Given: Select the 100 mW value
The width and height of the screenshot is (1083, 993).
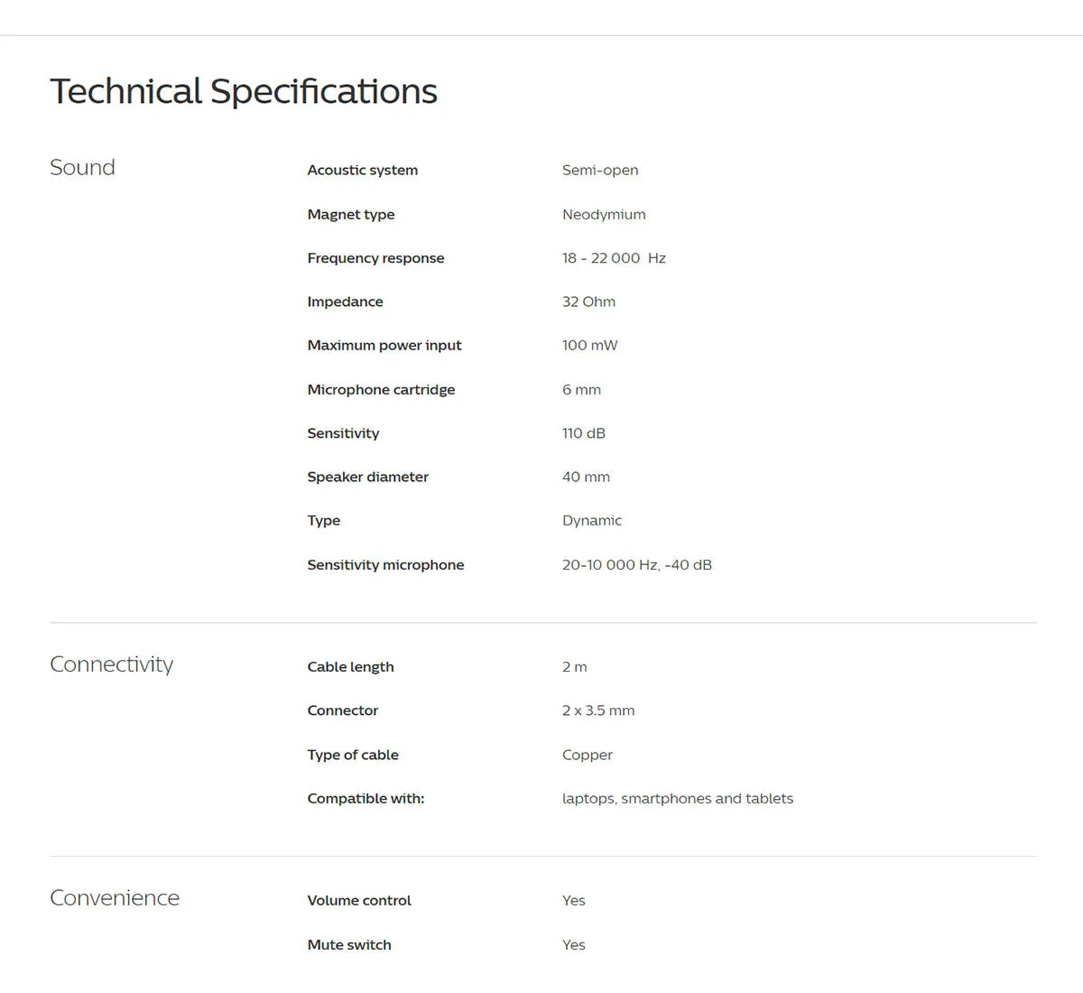Looking at the screenshot, I should [589, 346].
